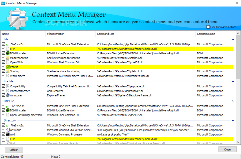Click the 'New: 0' status bar entry
The height and width of the screenshot is (159, 241).
pos(56,157)
